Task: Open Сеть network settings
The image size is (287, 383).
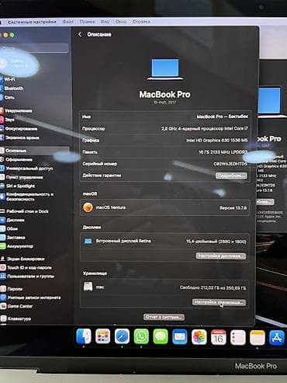Action: [7, 97]
